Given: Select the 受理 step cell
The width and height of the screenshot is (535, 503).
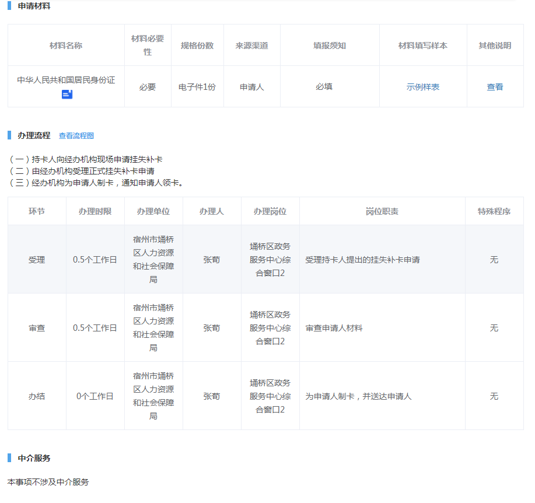Looking at the screenshot, I should pyautogui.click(x=37, y=260).
